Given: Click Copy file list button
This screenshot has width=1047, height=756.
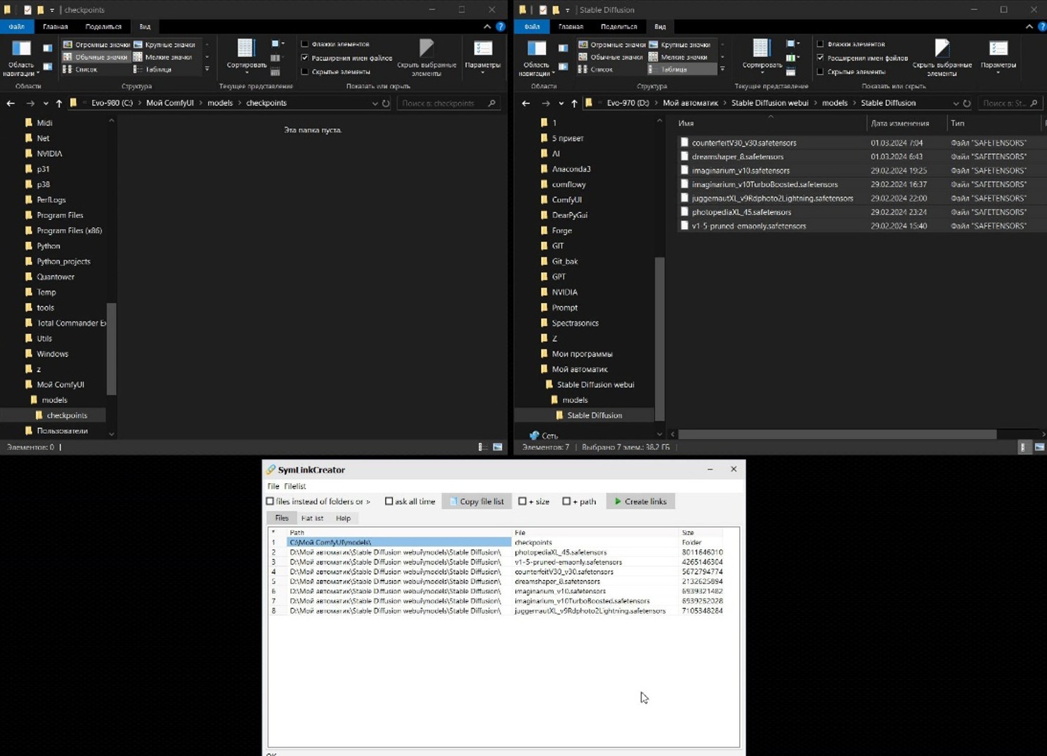Looking at the screenshot, I should pyautogui.click(x=476, y=501).
